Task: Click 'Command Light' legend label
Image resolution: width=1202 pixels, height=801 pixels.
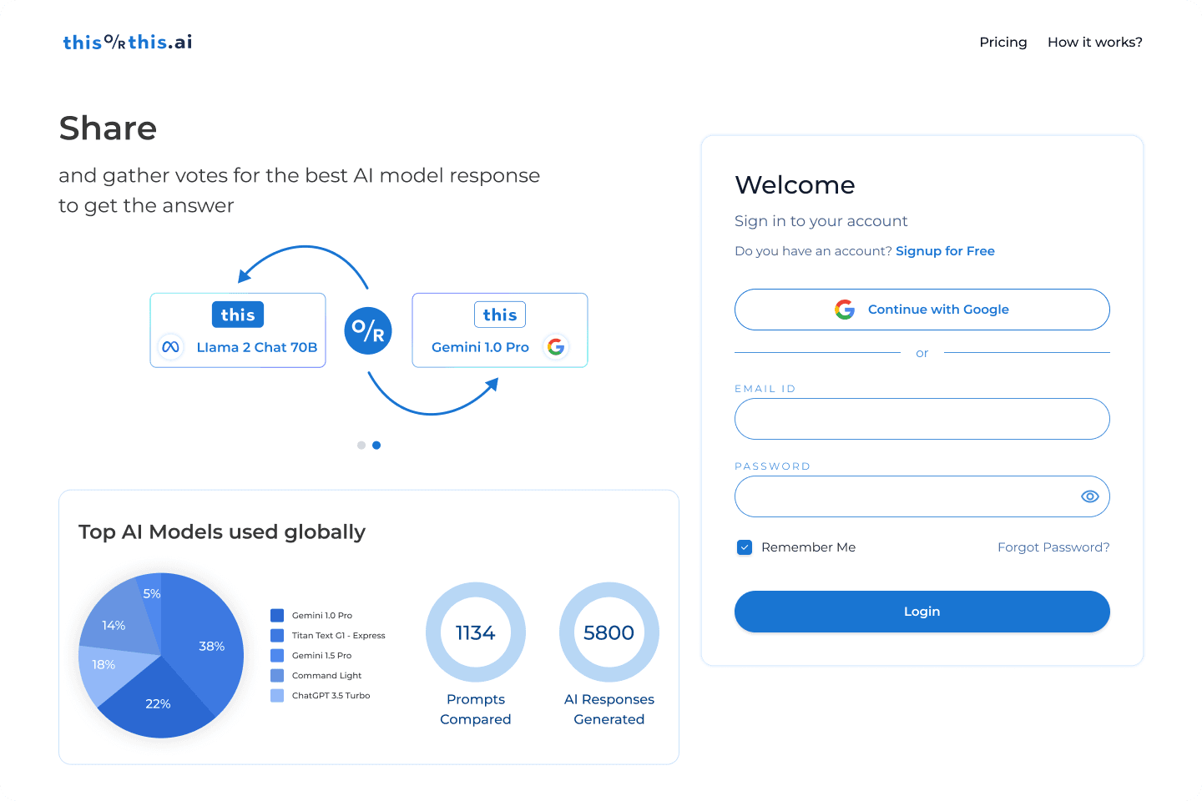Action: click(326, 676)
